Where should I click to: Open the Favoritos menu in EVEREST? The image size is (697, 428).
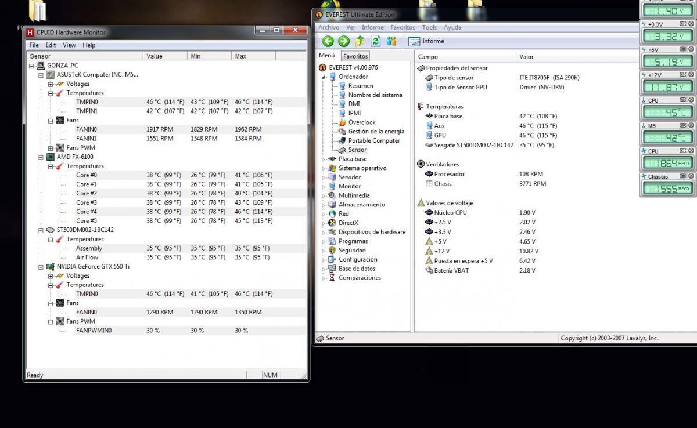403,27
